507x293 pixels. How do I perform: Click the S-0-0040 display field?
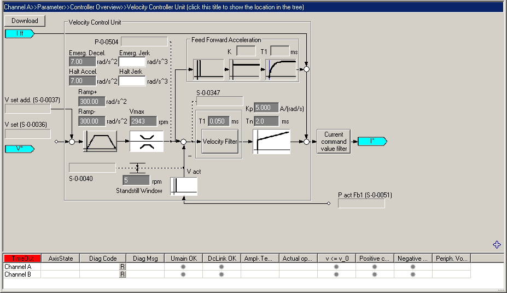92,168
